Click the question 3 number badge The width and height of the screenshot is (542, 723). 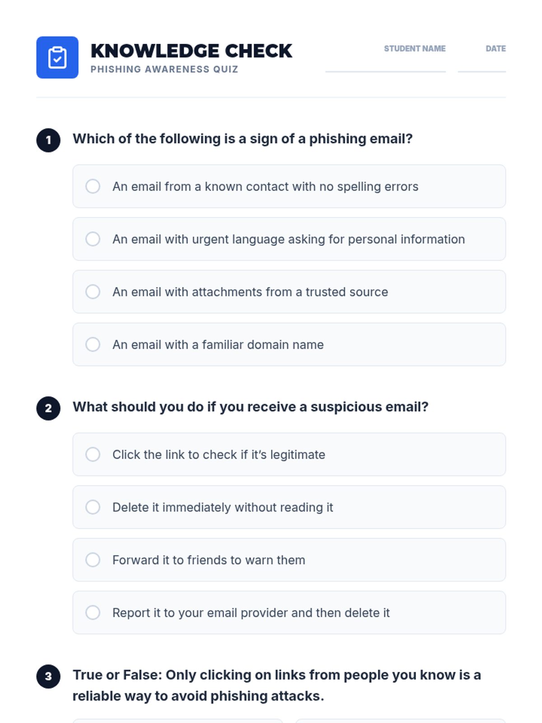click(x=48, y=676)
